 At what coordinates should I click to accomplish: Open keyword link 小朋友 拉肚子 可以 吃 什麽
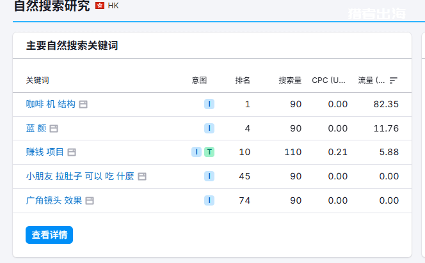pos(80,176)
